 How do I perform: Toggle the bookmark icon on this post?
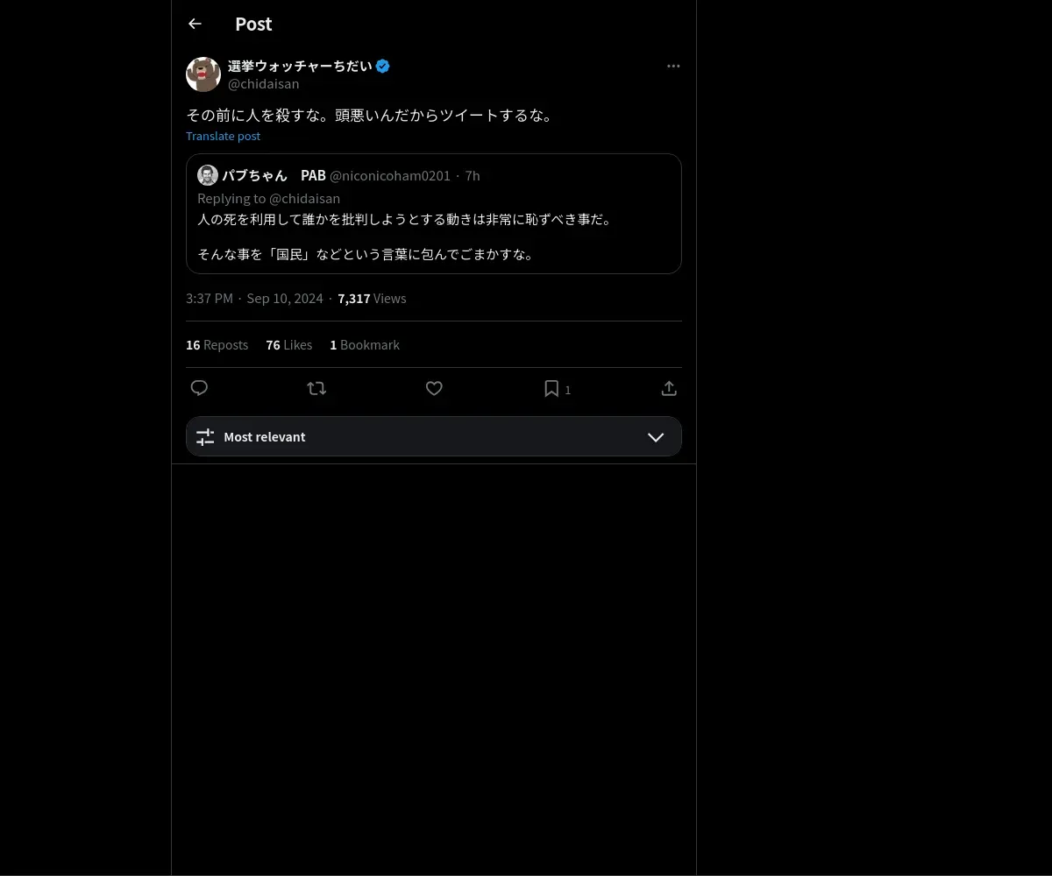pyautogui.click(x=551, y=388)
